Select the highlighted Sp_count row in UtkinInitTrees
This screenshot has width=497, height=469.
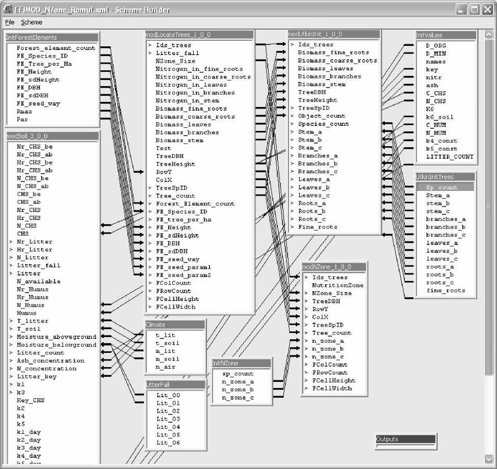click(x=446, y=187)
